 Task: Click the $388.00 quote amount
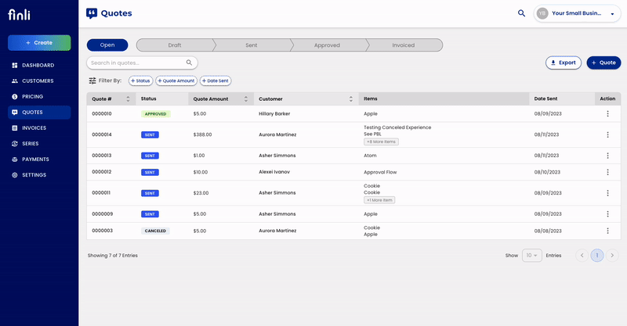tap(203, 135)
